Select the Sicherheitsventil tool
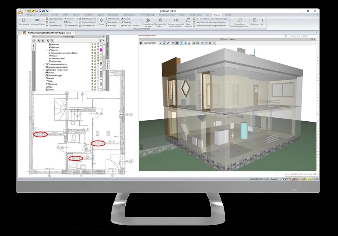This screenshot has height=236, width=338. (x=88, y=26)
